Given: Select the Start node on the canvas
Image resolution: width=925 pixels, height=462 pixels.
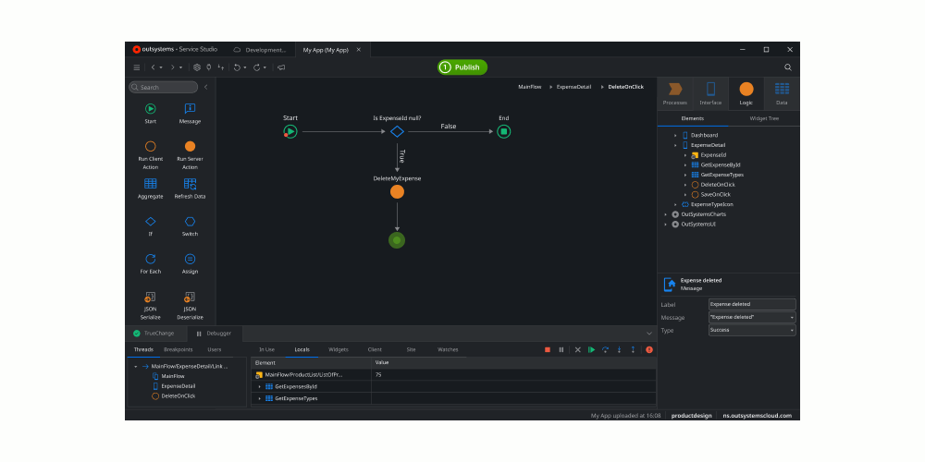Looking at the screenshot, I should click(x=290, y=131).
